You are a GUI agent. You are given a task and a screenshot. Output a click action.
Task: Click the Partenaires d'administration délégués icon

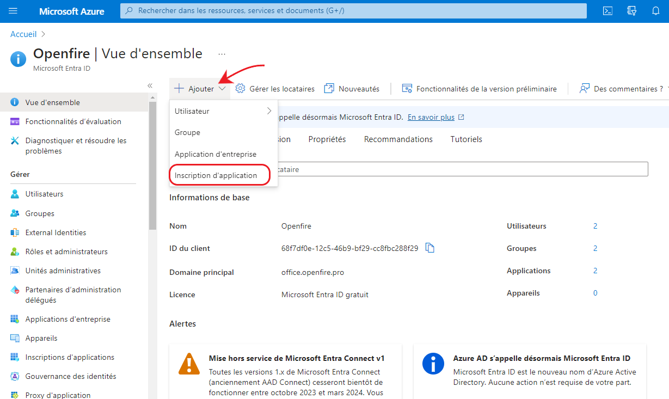[15, 290]
